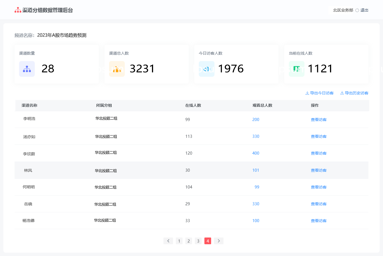Click the green currently online icon
The height and width of the screenshot is (256, 383).
coord(297,69)
